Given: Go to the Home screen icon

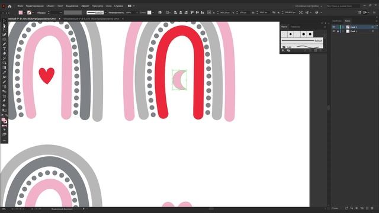Looking at the screenshot, I should pos(9,6).
